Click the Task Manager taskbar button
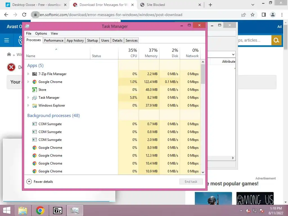The height and width of the screenshot is (216, 288). click(x=75, y=210)
